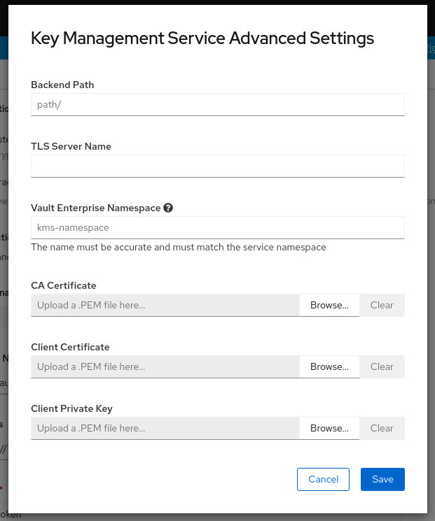Screen dimensions: 435x521
Task: Clear the Client Certificate upload
Action: pyautogui.click(x=382, y=367)
